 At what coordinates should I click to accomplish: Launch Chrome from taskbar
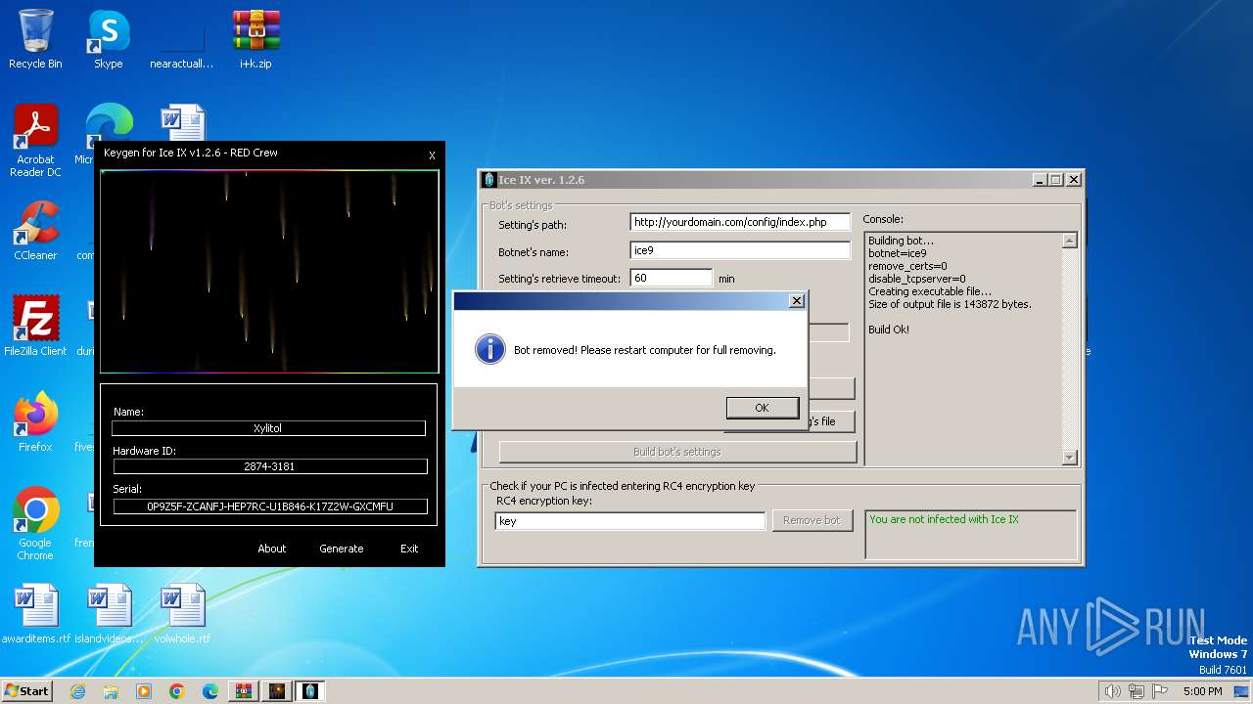click(177, 691)
